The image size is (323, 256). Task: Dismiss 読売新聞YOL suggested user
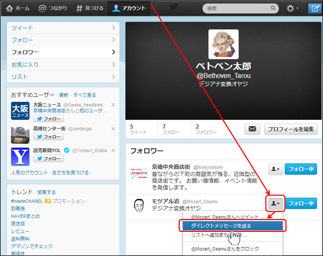pos(113,150)
